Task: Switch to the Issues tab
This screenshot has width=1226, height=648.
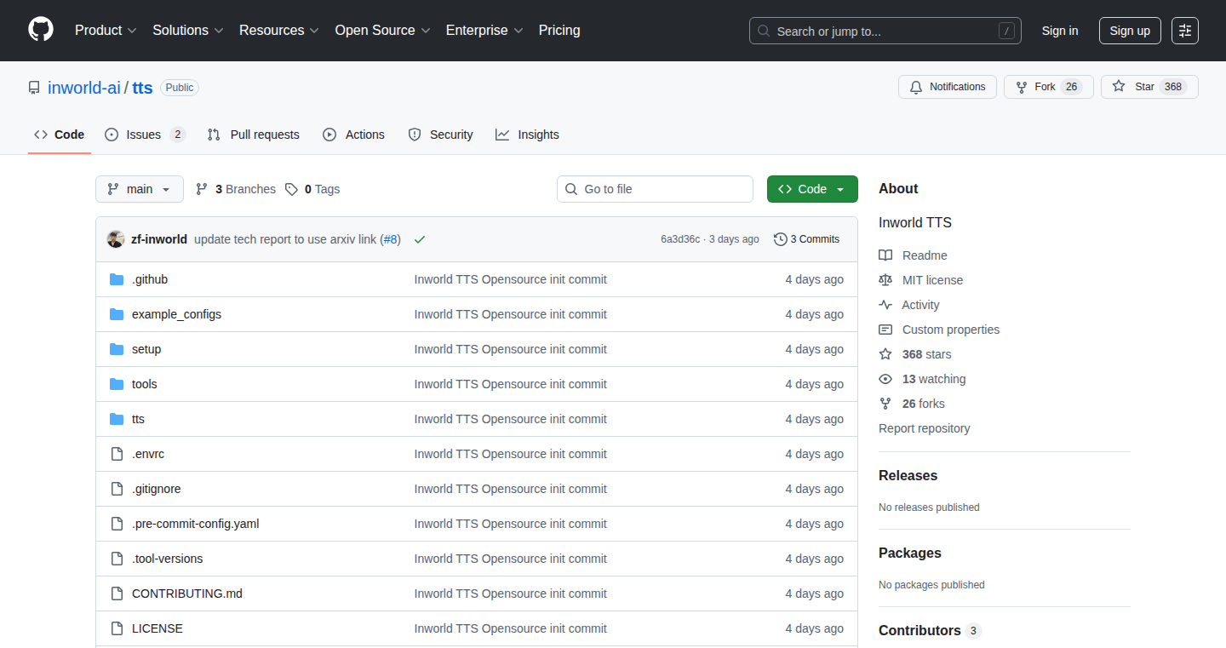Action: point(145,135)
